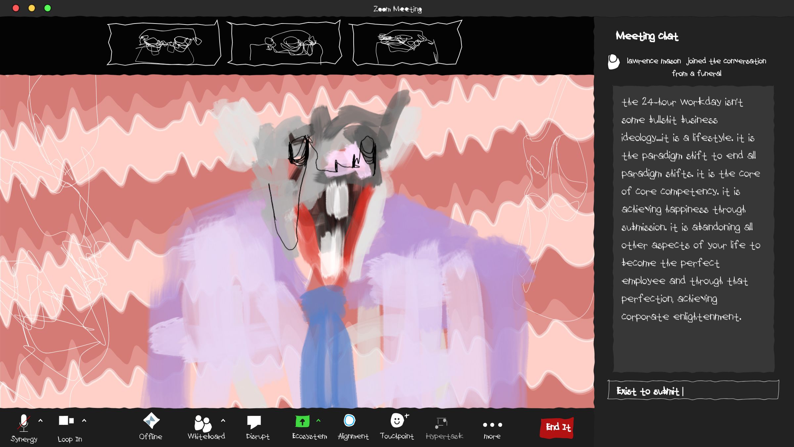794x447 pixels.
Task: Click the Touchpoint smiley reaction icon
Action: [397, 421]
